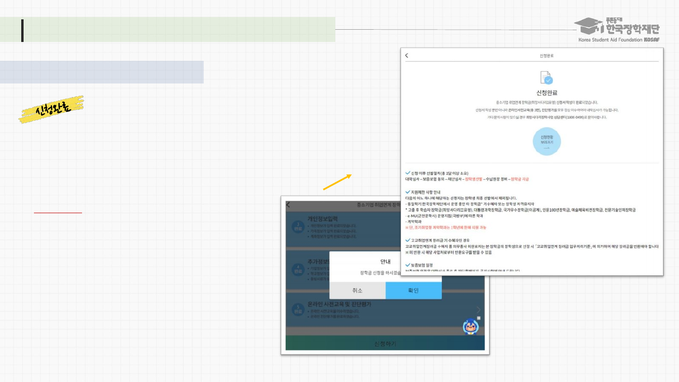Viewport: 679px width, 382px height.
Task: Open the 개인정보입력 step section
Action: tap(330, 219)
